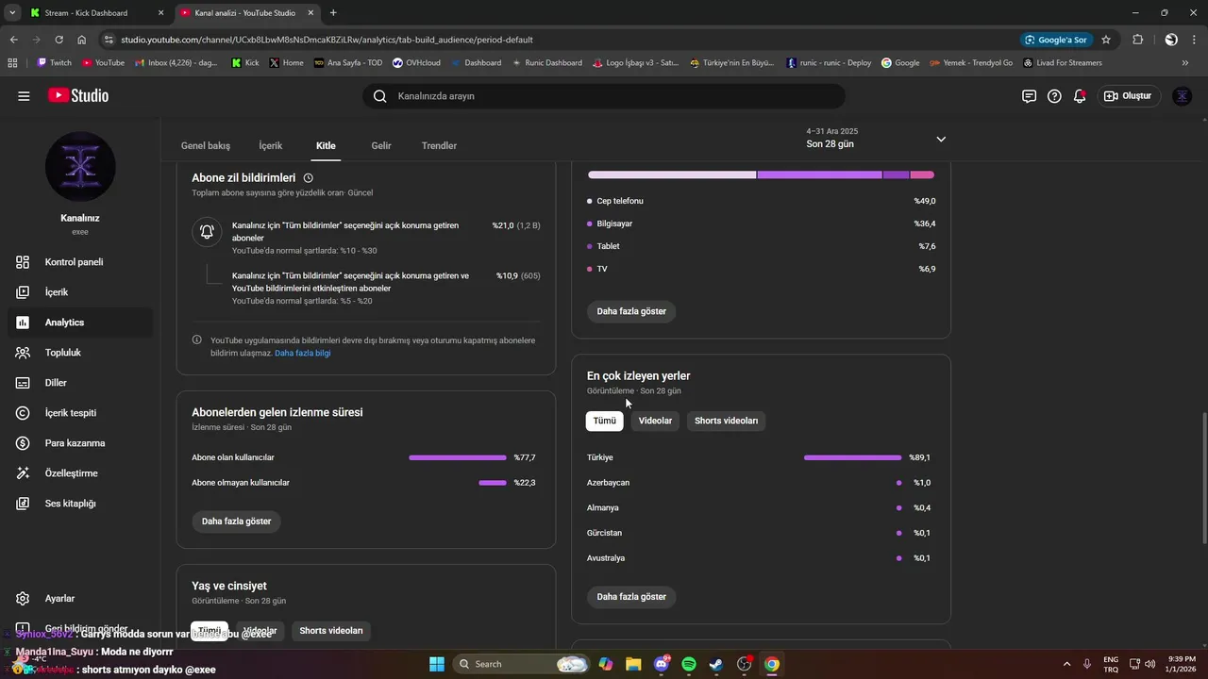Click Daha fazla göster under En çok izleyen yerler
This screenshot has width=1208, height=679.
click(x=631, y=597)
